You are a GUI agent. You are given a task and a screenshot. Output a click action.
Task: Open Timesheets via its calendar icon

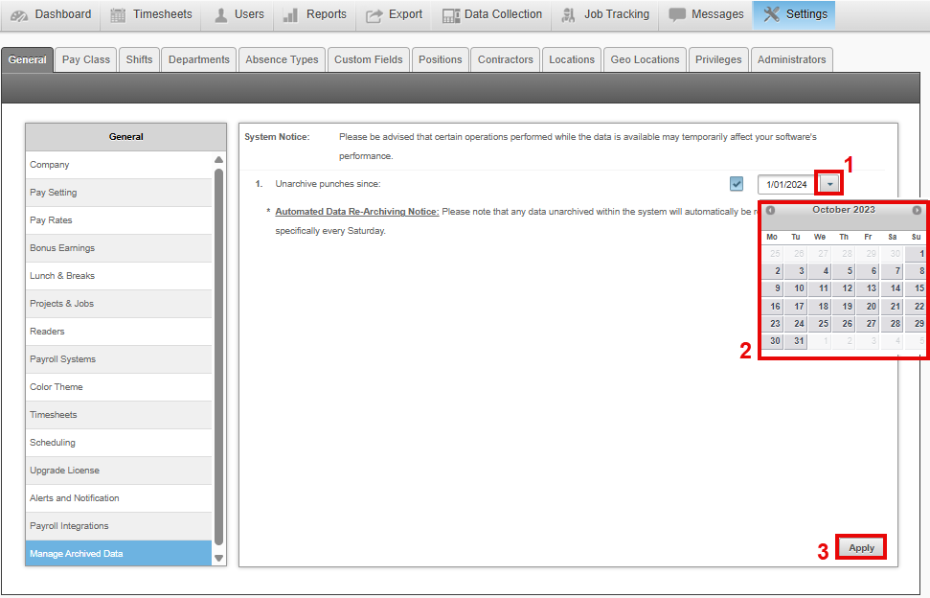(118, 14)
